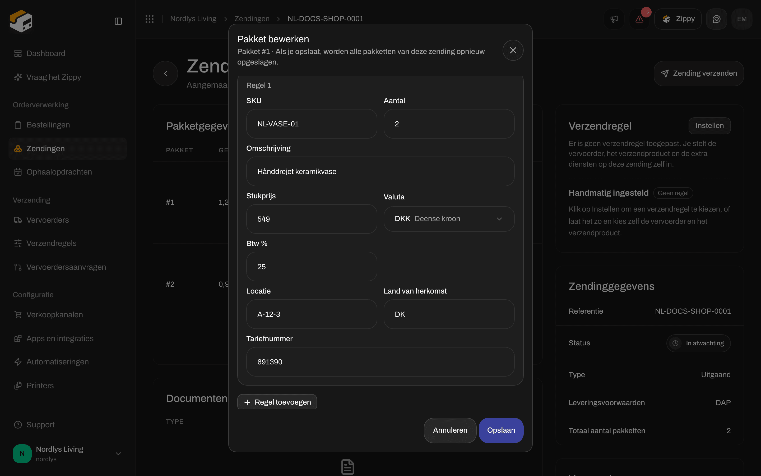Open Vervoerdersaanvragen
The height and width of the screenshot is (476, 761).
pyautogui.click(x=68, y=267)
